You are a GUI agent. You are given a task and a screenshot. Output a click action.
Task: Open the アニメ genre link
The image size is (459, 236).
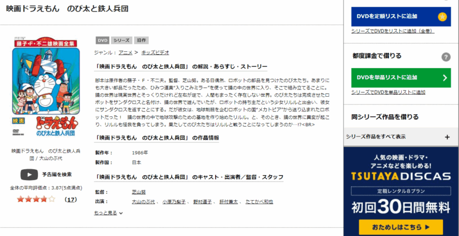[125, 53]
